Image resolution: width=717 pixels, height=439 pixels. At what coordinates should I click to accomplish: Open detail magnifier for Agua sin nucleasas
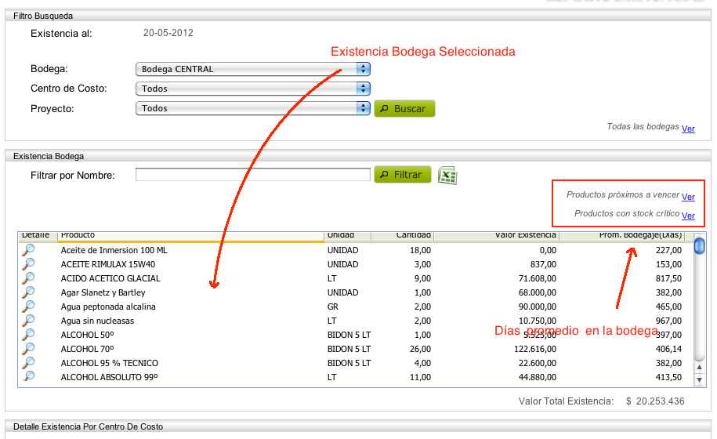click(x=28, y=321)
